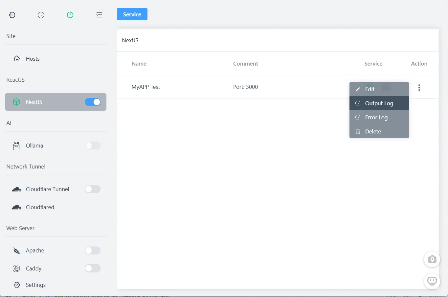The image size is (448, 297).
Task: Choose Error Log in the context menu
Action: click(x=376, y=117)
